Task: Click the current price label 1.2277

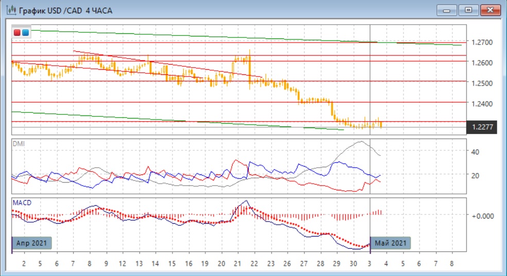Action: point(481,127)
